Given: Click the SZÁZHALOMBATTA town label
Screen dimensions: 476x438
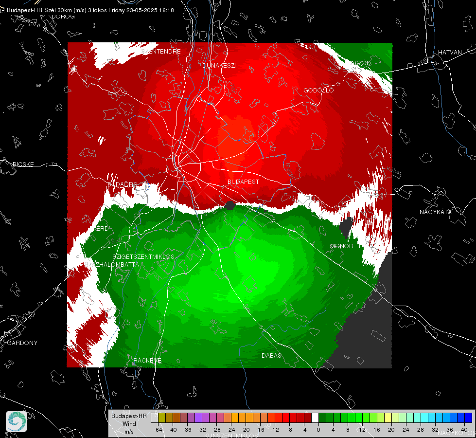Looking at the screenshot, I should pyautogui.click(x=112, y=264).
